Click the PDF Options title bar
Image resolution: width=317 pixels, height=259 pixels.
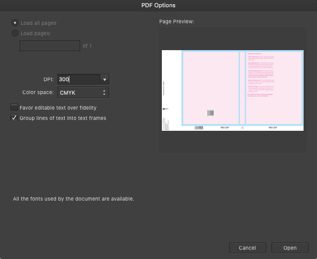(x=158, y=5)
